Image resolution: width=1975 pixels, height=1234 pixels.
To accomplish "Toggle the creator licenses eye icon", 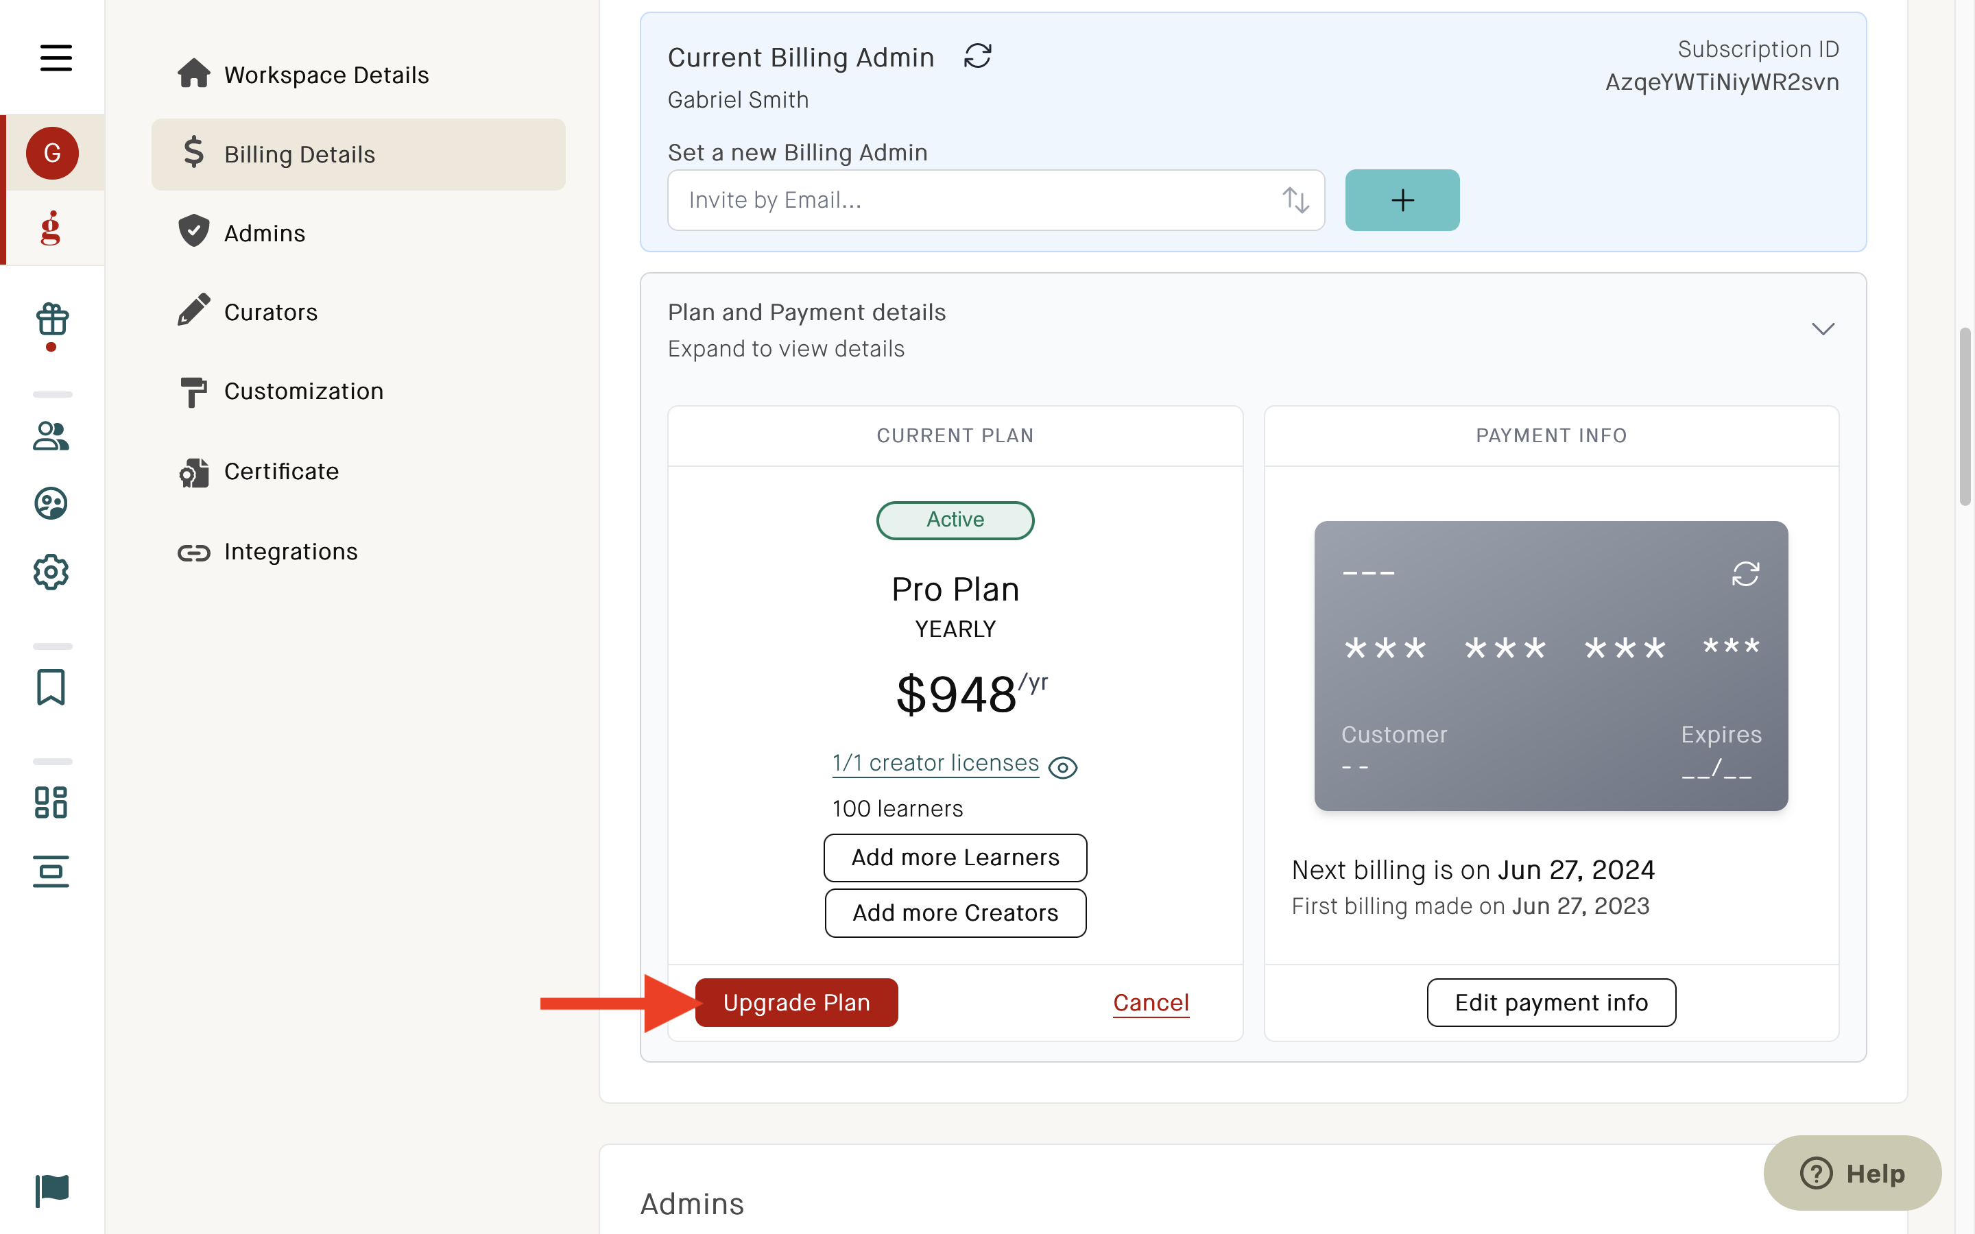I will pos(1062,767).
